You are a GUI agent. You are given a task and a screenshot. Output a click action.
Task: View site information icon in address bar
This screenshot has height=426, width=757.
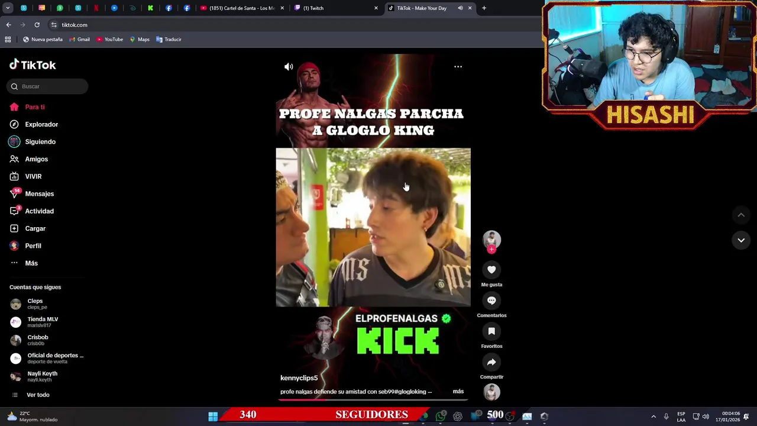pyautogui.click(x=54, y=25)
